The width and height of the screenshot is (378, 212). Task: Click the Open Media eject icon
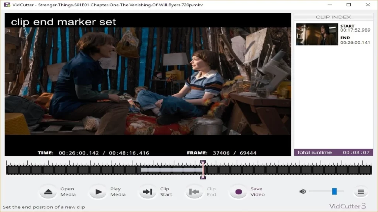click(x=48, y=192)
